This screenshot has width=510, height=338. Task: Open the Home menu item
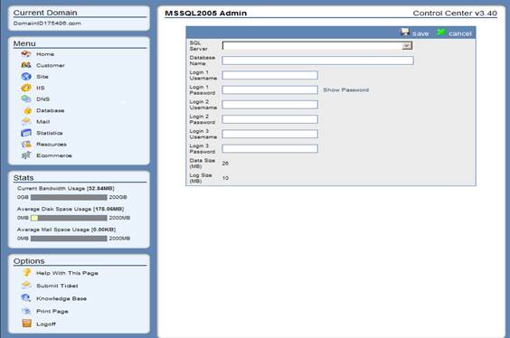click(45, 54)
